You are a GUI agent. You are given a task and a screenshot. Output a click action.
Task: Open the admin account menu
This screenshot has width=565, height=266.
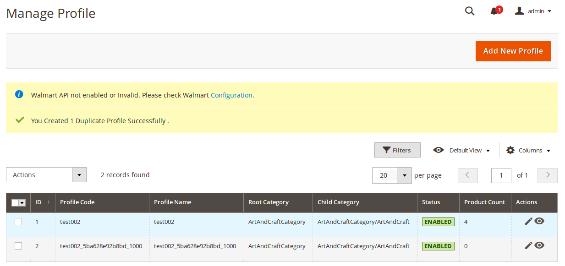point(533,11)
